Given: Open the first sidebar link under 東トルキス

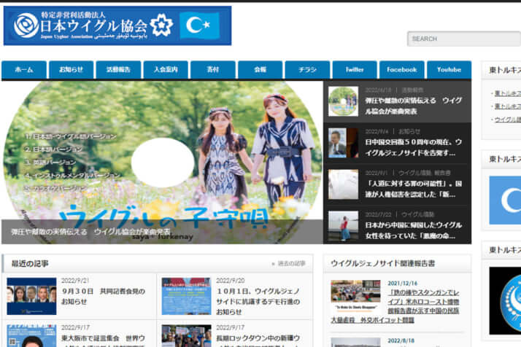Looking at the screenshot, I should click(x=508, y=93).
